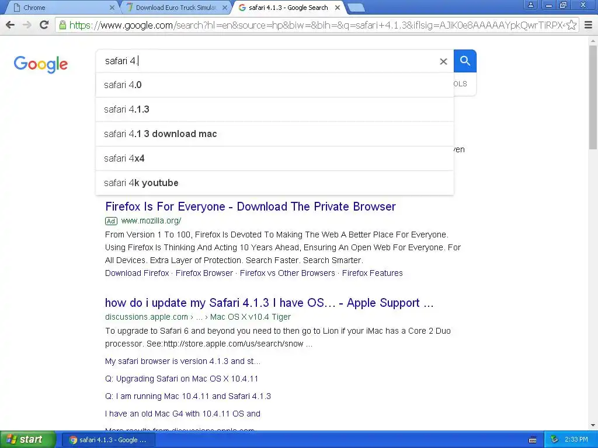598x448 pixels.
Task: Switch to Download Euro Truck Simulator tab
Action: [x=176, y=8]
